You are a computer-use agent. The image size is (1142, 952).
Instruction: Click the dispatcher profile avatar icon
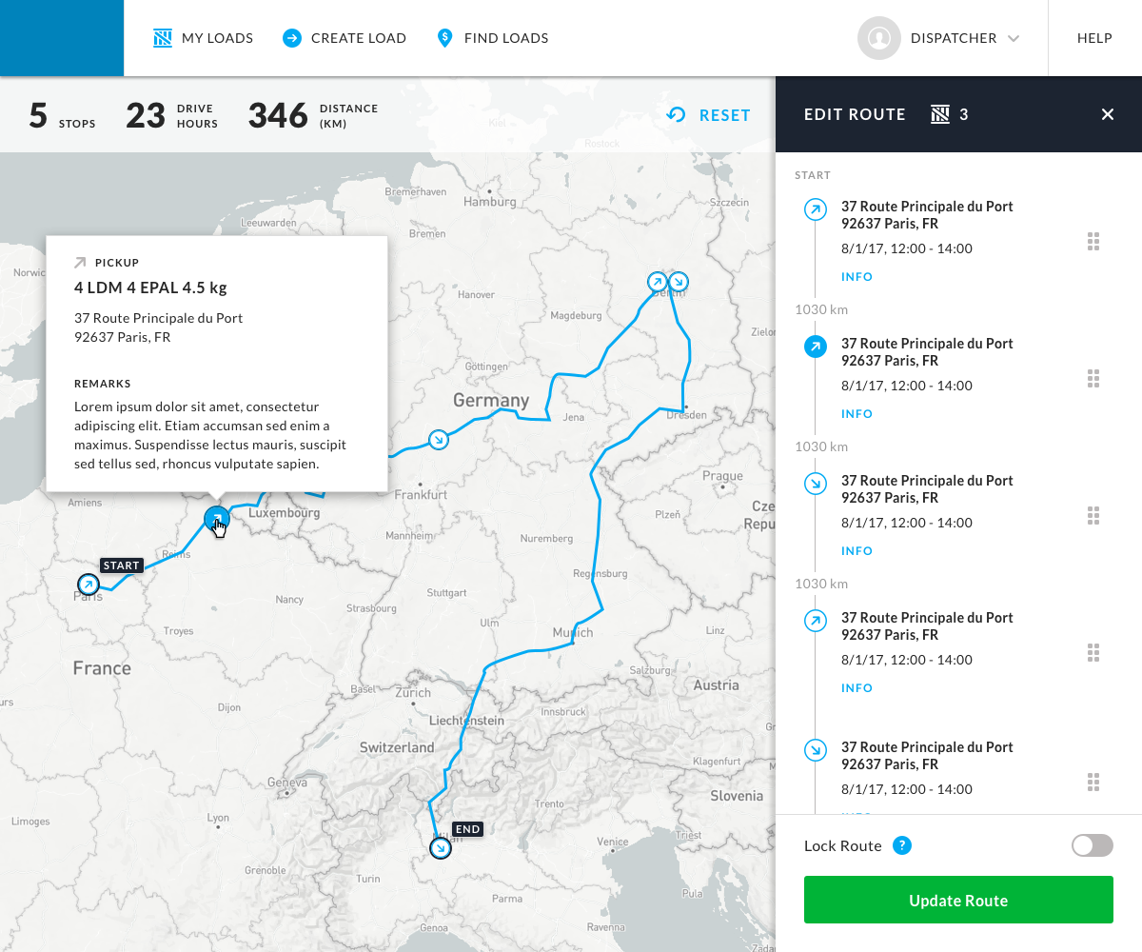[878, 38]
